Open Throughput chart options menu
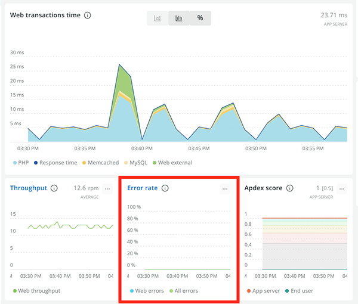This screenshot has width=358, height=304. pos(107,189)
